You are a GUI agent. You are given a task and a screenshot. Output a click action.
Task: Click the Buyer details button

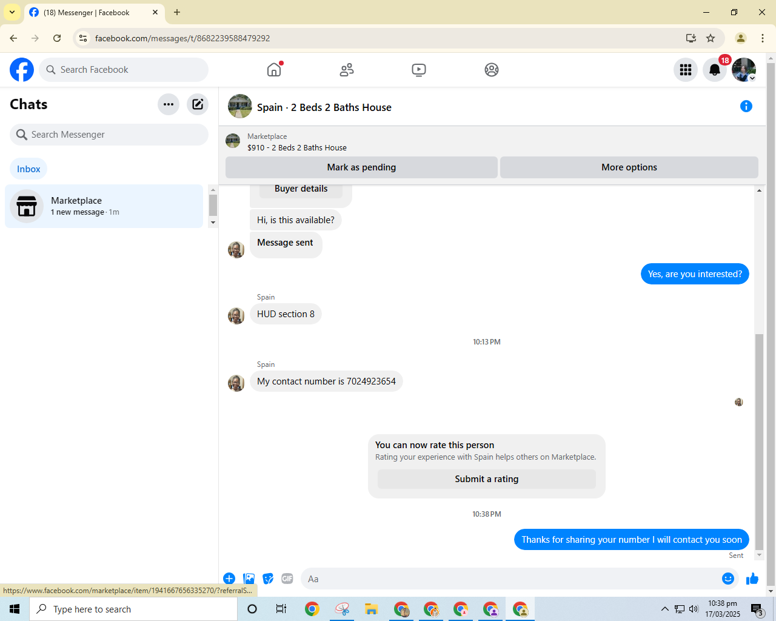pos(301,189)
